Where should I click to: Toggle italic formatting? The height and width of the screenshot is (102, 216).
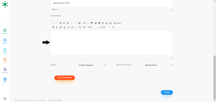57,27
